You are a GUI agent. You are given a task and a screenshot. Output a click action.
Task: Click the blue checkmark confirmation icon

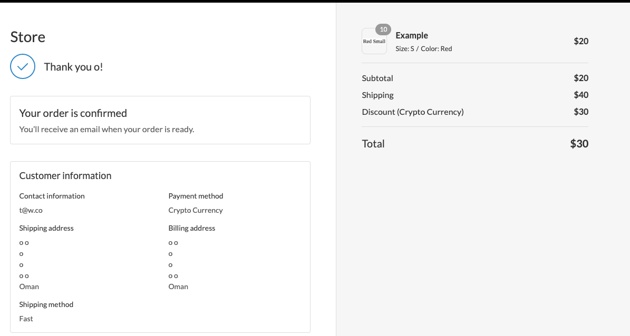[23, 66]
